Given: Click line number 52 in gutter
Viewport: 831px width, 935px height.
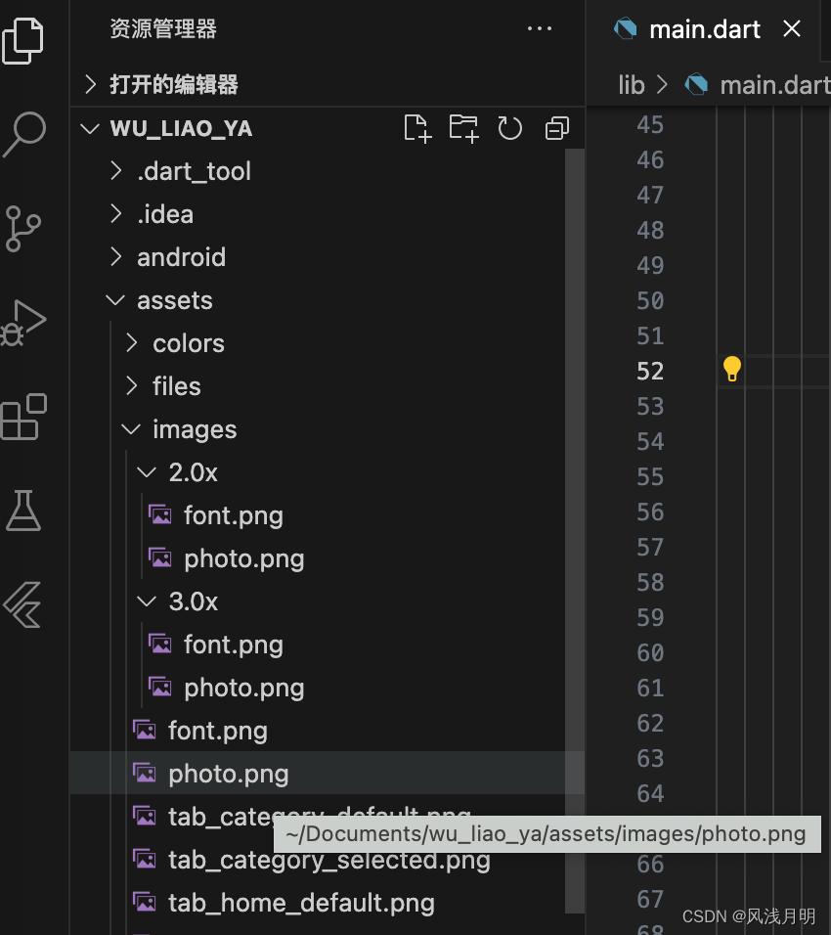Looking at the screenshot, I should [650, 371].
